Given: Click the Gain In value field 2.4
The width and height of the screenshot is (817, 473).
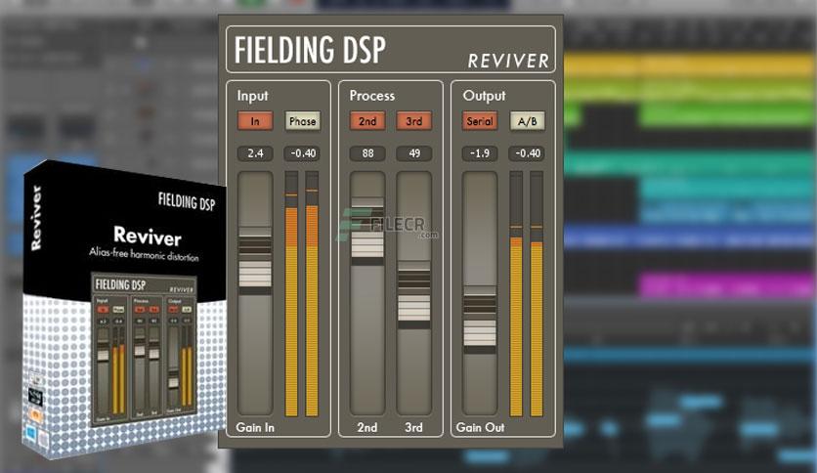Looking at the screenshot, I should pyautogui.click(x=255, y=153).
